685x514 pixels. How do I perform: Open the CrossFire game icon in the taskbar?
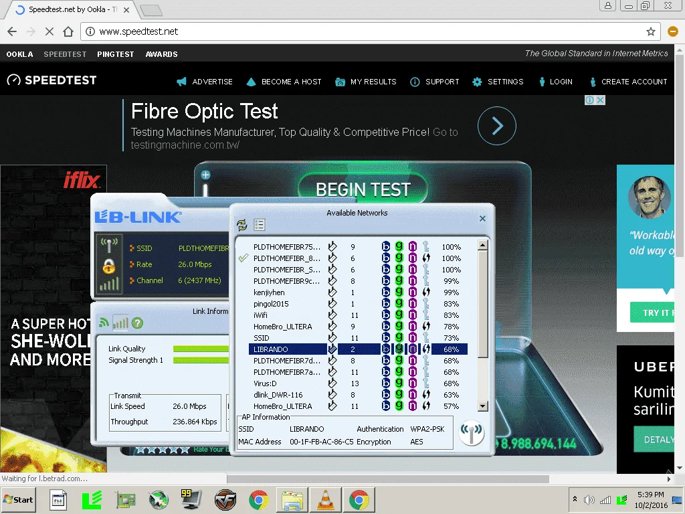coord(225,499)
